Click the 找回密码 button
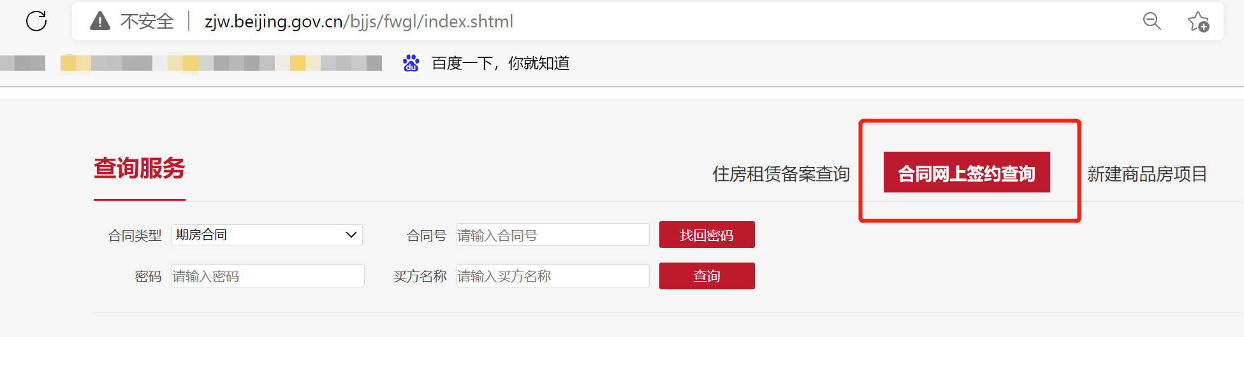 706,235
